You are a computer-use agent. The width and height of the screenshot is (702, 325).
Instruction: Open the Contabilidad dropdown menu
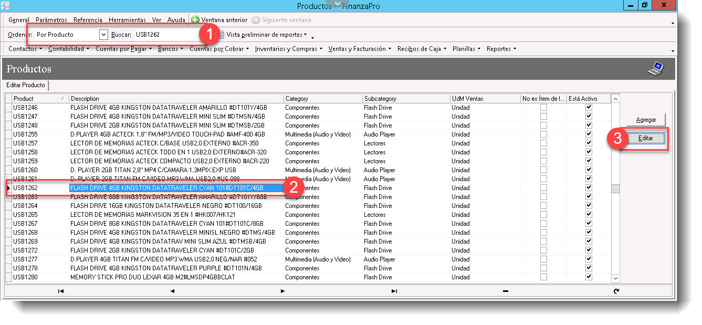(68, 49)
